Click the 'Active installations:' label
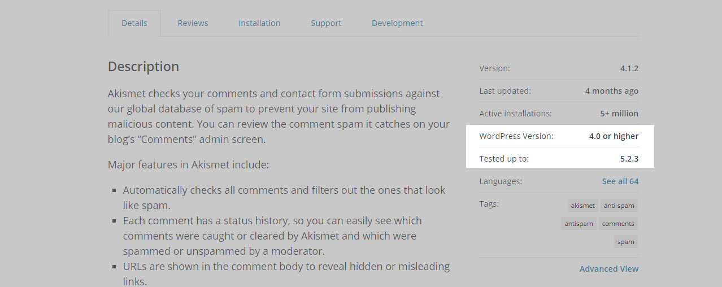 [515, 114]
